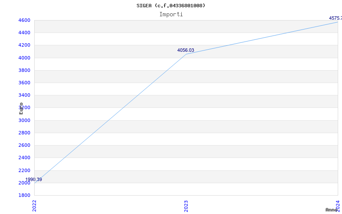Click the 4200 y-axis tick label

(24, 45)
